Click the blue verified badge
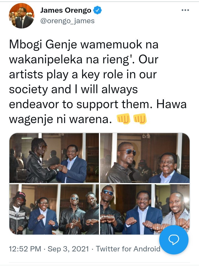The image size is (199, 268). (x=98, y=10)
